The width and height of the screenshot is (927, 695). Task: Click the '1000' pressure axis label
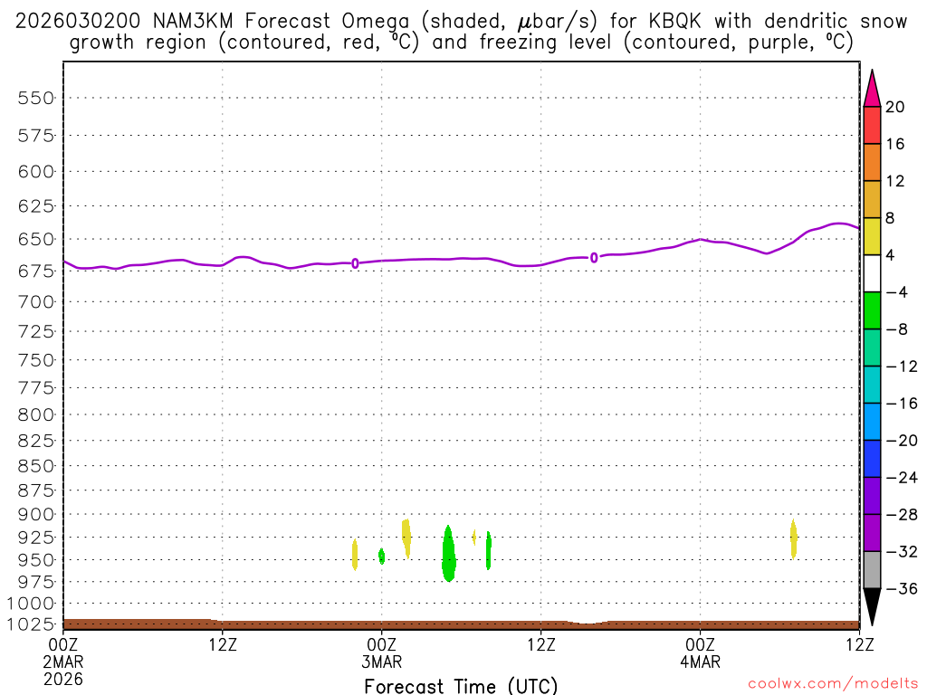(x=31, y=604)
